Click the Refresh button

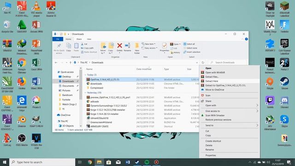coord(203,63)
